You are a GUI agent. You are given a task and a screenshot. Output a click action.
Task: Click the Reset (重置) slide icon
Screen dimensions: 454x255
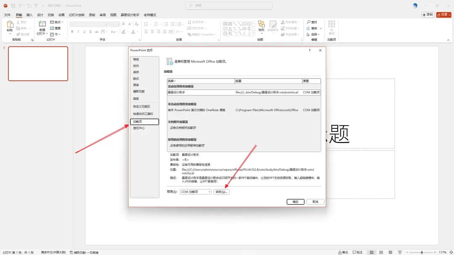52,29
